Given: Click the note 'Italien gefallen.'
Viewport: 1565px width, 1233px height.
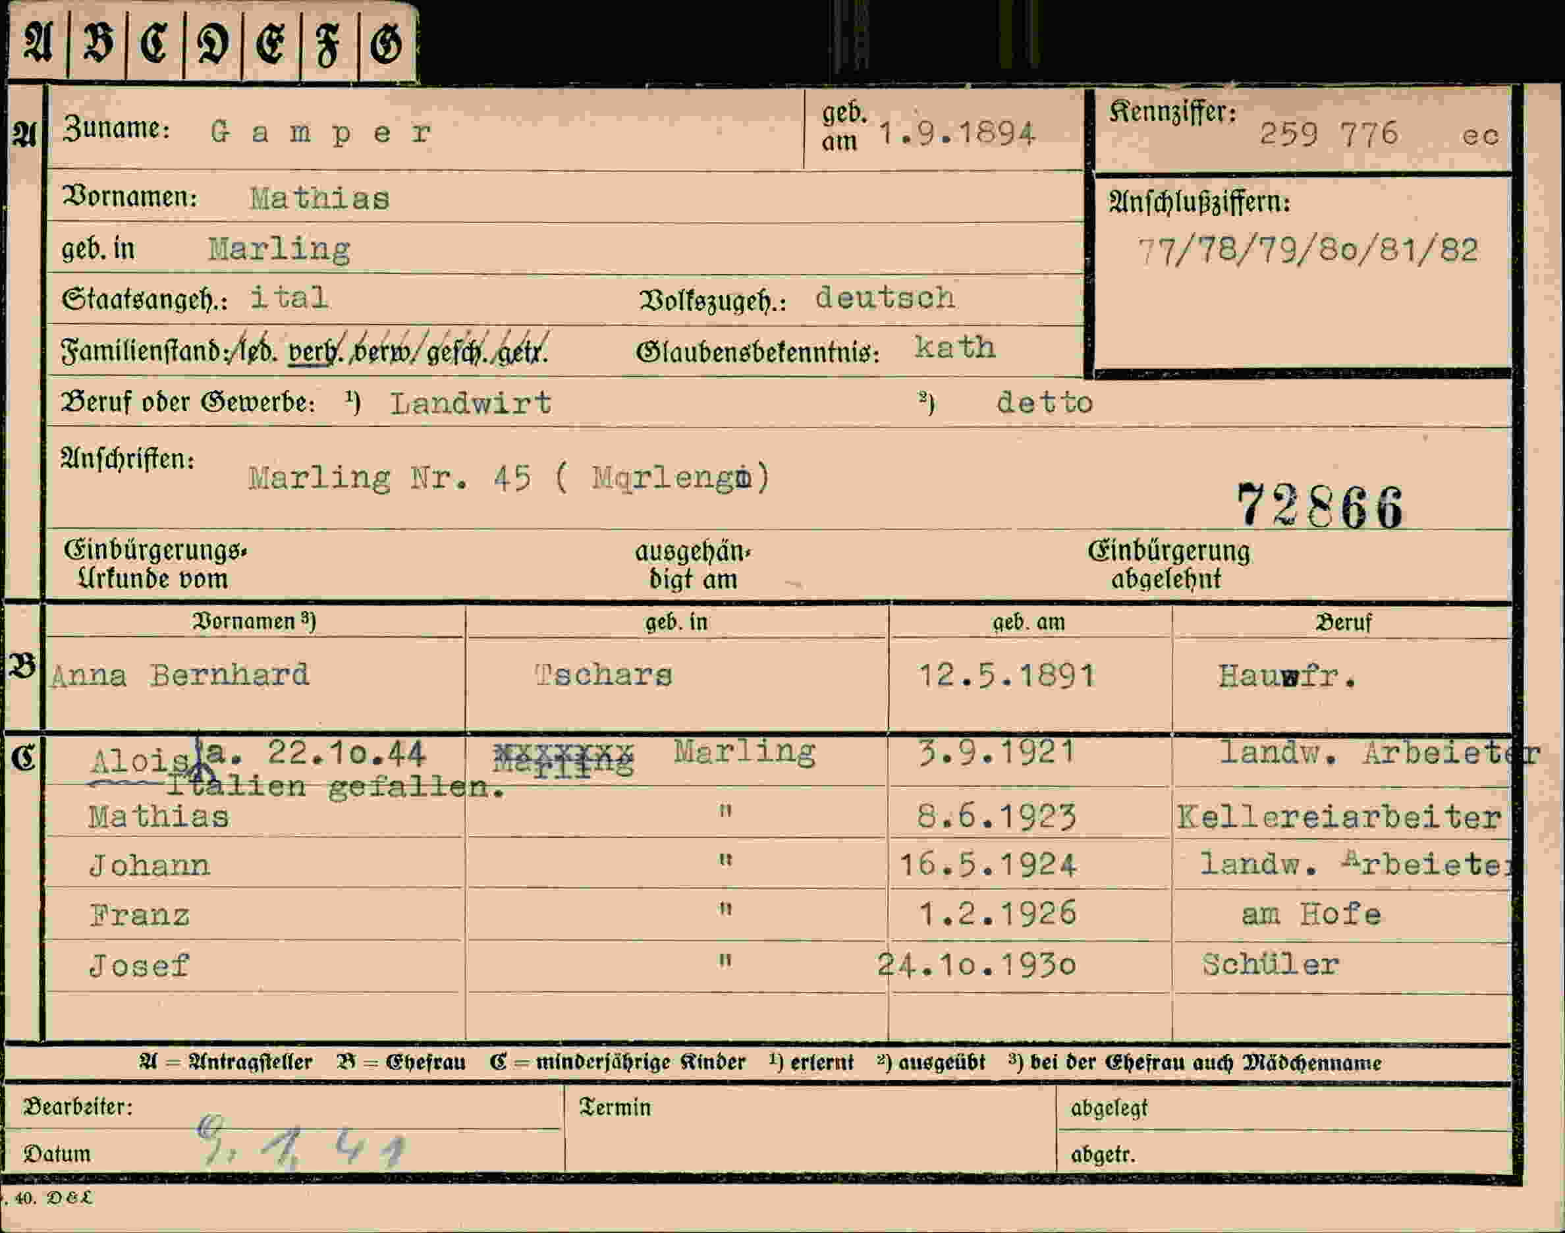Looking at the screenshot, I should [336, 786].
